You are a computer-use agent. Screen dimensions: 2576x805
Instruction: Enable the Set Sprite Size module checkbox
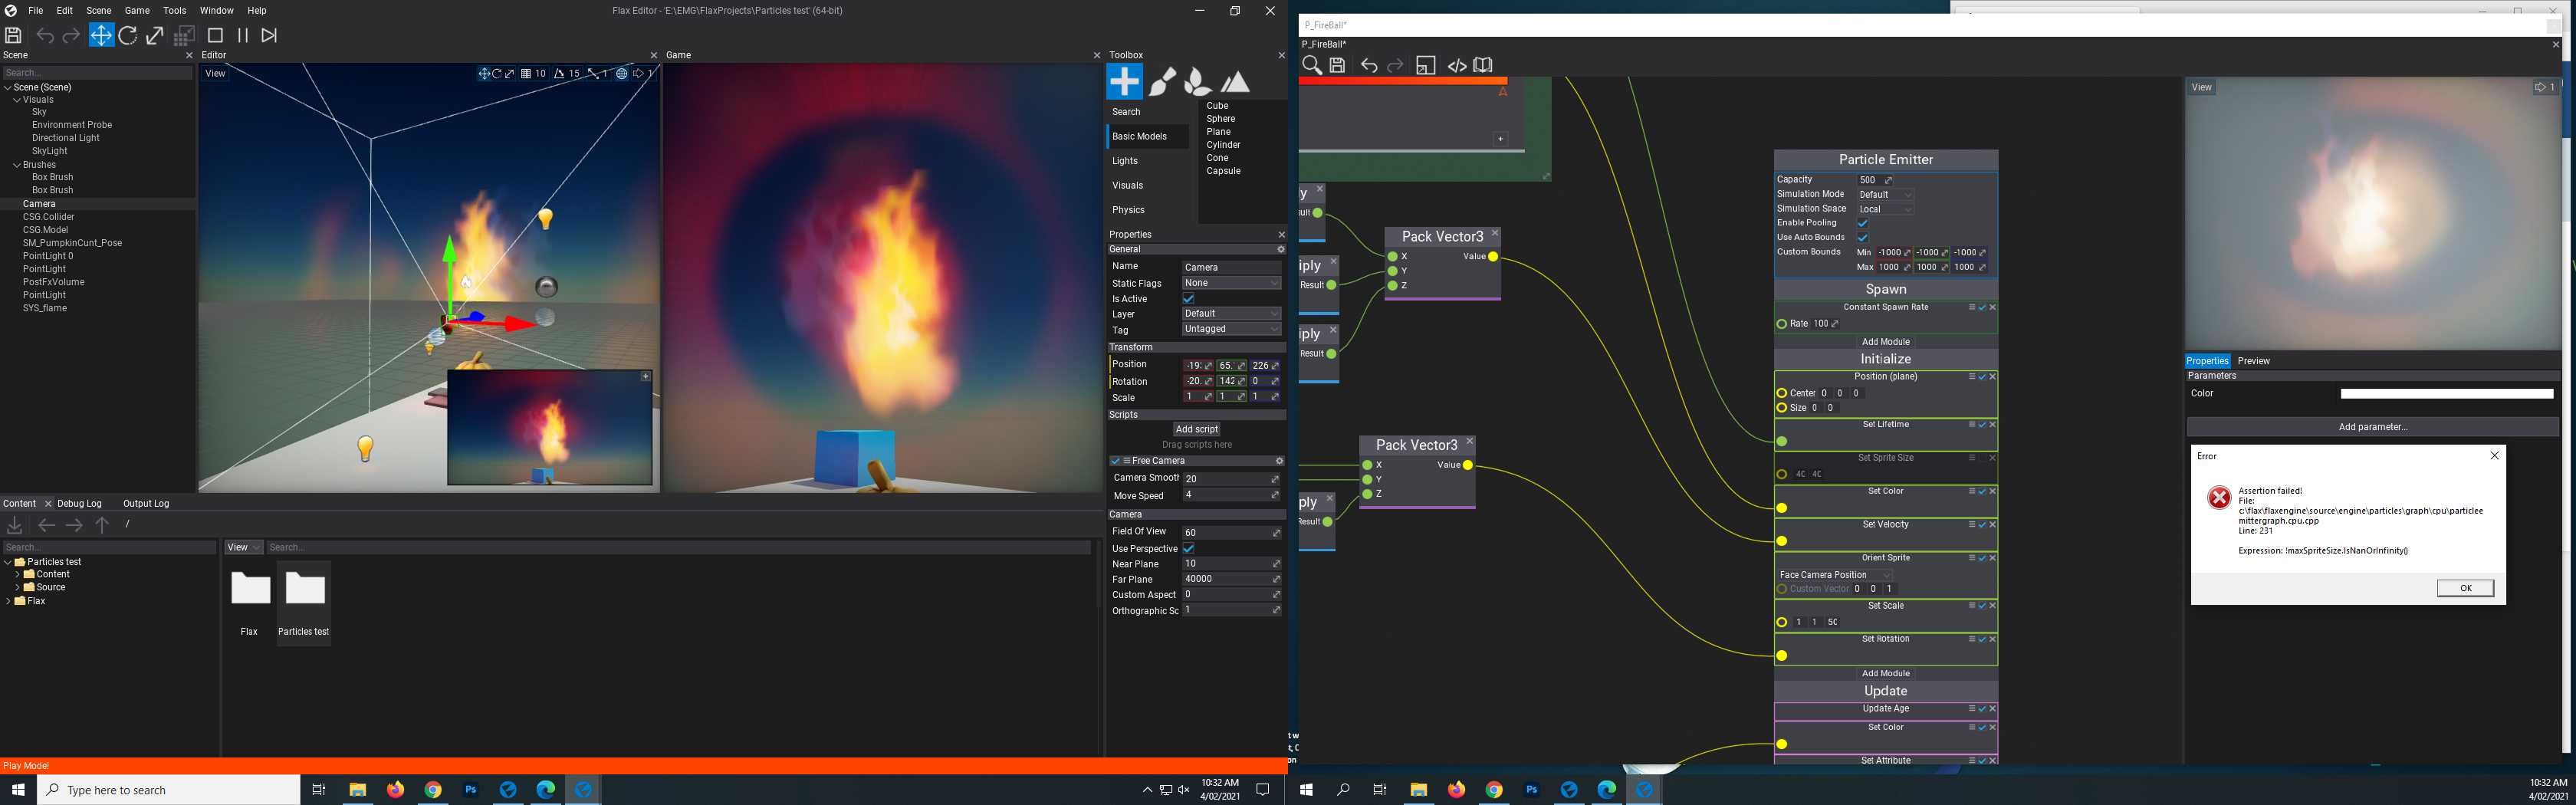(1982, 458)
